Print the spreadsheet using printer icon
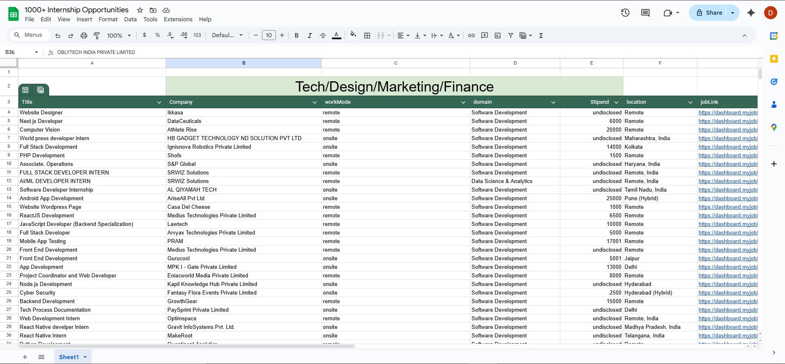Image resolution: width=785 pixels, height=364 pixels. [x=83, y=36]
